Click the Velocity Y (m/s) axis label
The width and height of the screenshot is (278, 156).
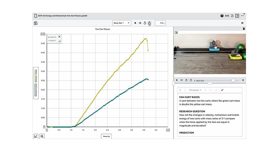36,76
